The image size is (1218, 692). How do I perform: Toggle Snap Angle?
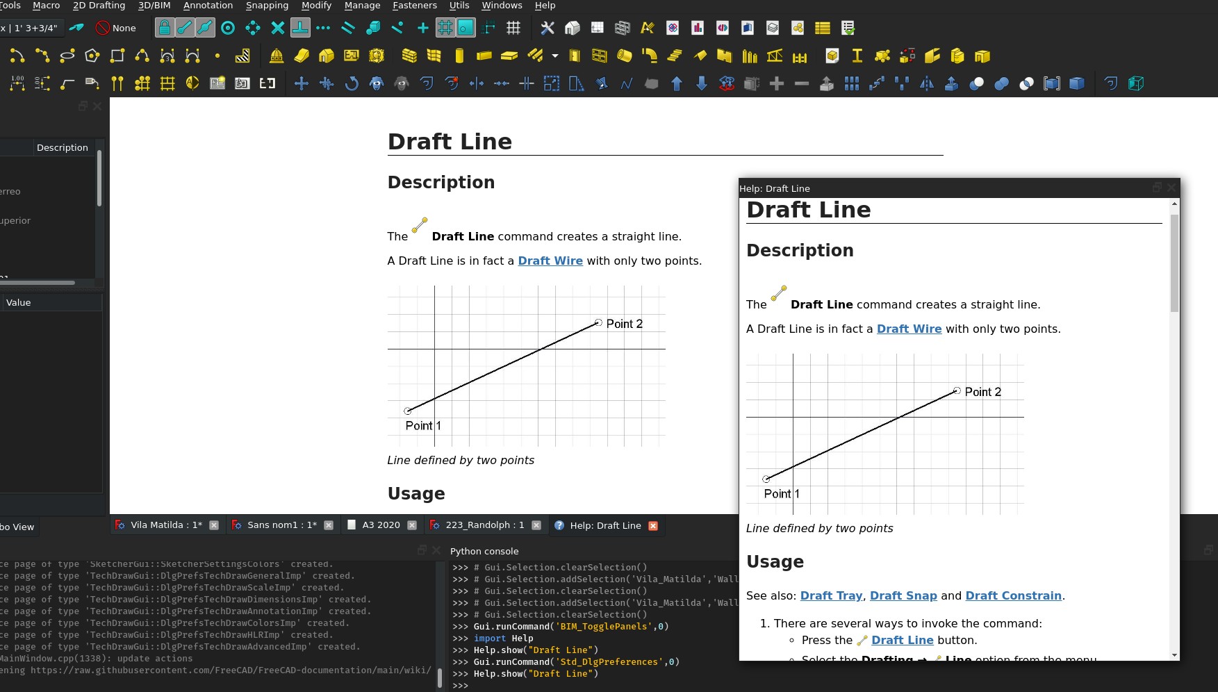pos(253,28)
